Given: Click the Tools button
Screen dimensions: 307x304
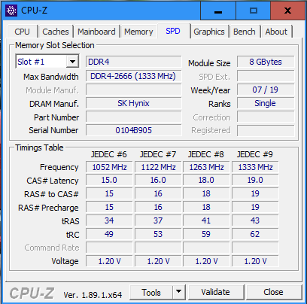Looking at the screenshot, I should point(151,292).
